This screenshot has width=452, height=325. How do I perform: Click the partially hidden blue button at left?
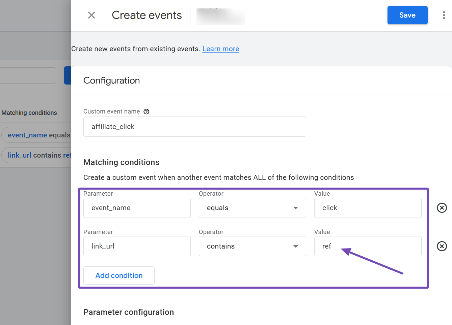pos(68,75)
